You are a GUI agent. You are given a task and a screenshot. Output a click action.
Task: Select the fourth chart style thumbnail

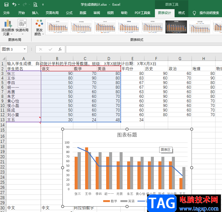point(129,27)
